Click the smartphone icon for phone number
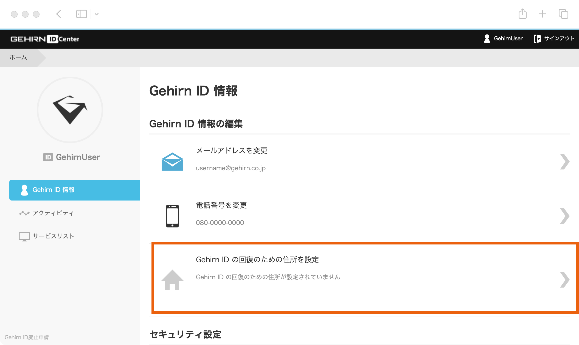The width and height of the screenshot is (579, 345). 172,216
